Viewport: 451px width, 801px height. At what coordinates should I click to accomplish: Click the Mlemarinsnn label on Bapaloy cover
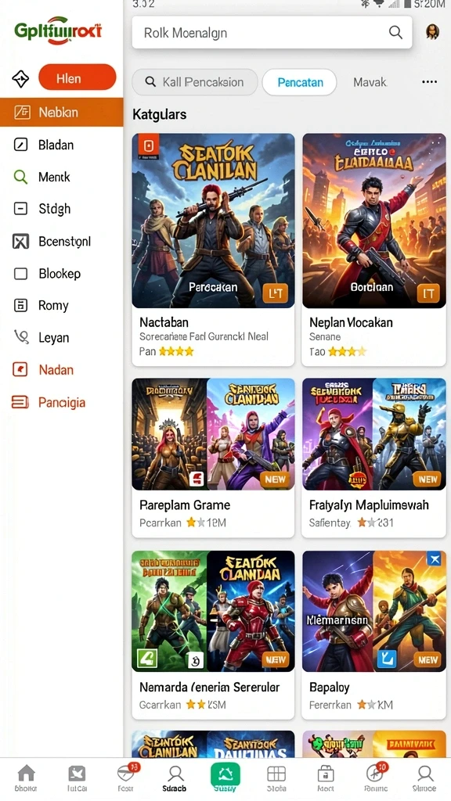(x=337, y=620)
